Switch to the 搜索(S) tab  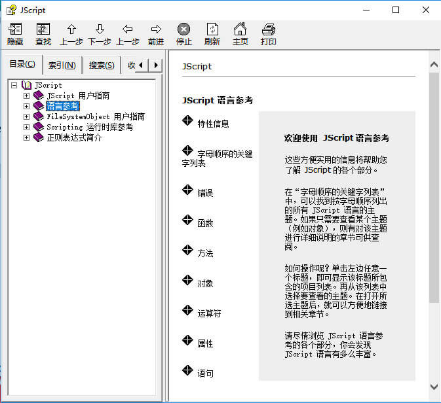(x=102, y=65)
